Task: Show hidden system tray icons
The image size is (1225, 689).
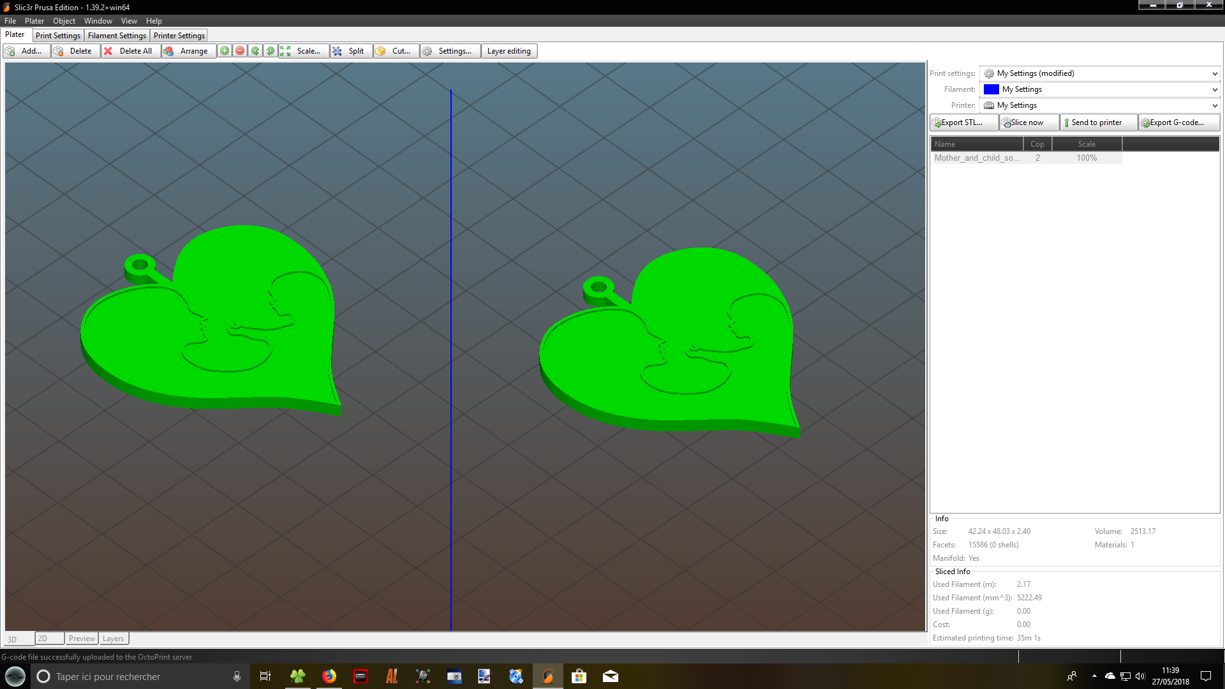Action: (1094, 676)
